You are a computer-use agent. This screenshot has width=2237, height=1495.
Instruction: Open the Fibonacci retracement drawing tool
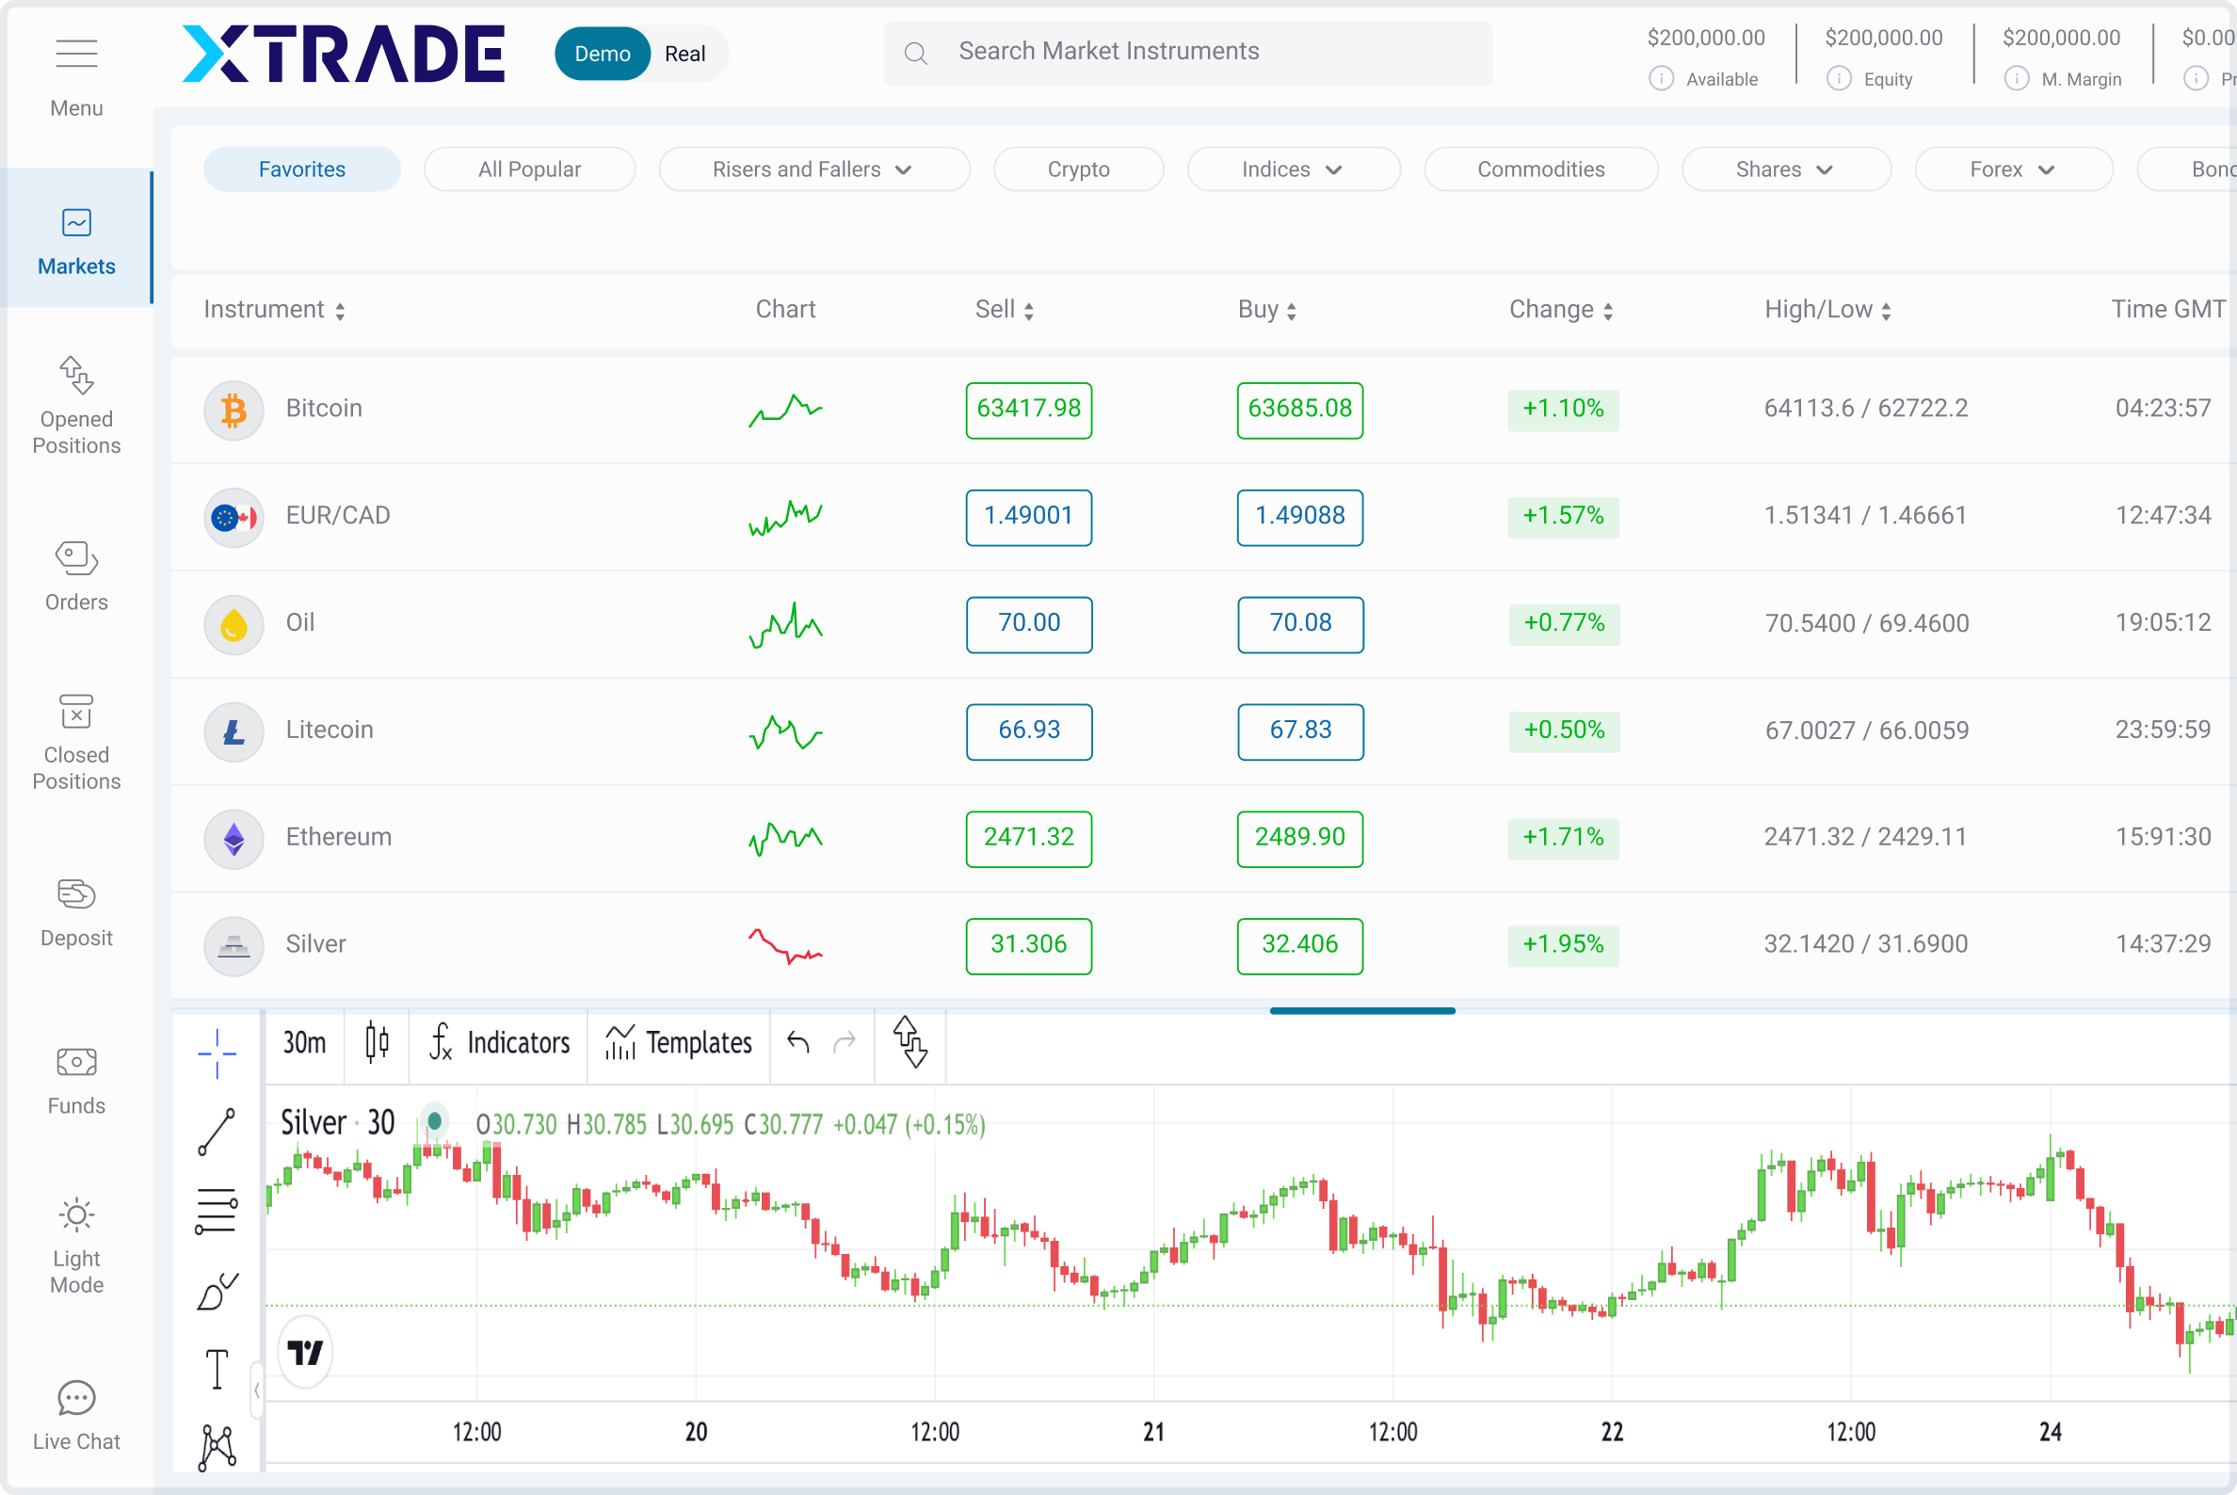(x=217, y=1211)
